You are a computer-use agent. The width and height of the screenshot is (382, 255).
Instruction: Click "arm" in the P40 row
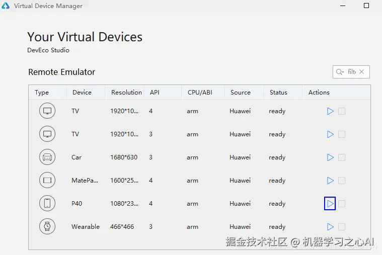[192, 204]
